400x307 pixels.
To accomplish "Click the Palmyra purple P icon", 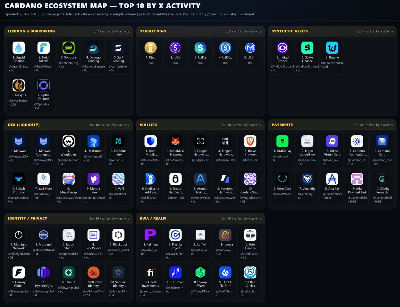I will pos(150,235).
